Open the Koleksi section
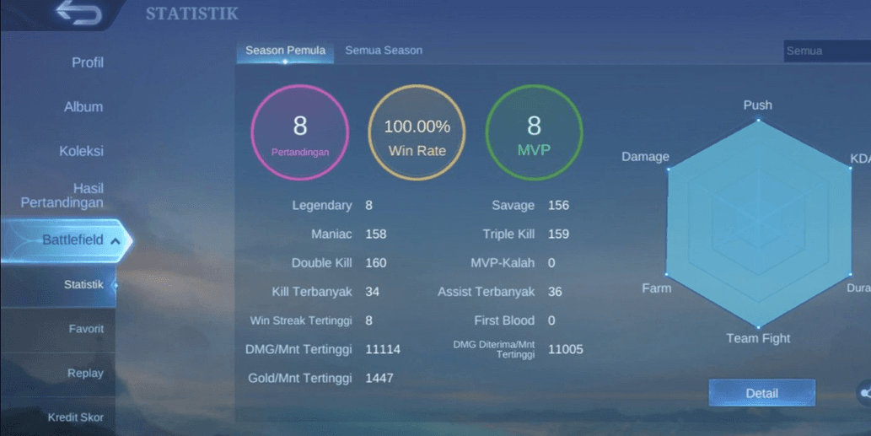 click(81, 151)
